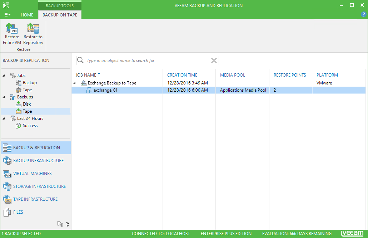The height and width of the screenshot is (238, 368).
Task: Click the exchange_01 VM icon
Action: 89,90
